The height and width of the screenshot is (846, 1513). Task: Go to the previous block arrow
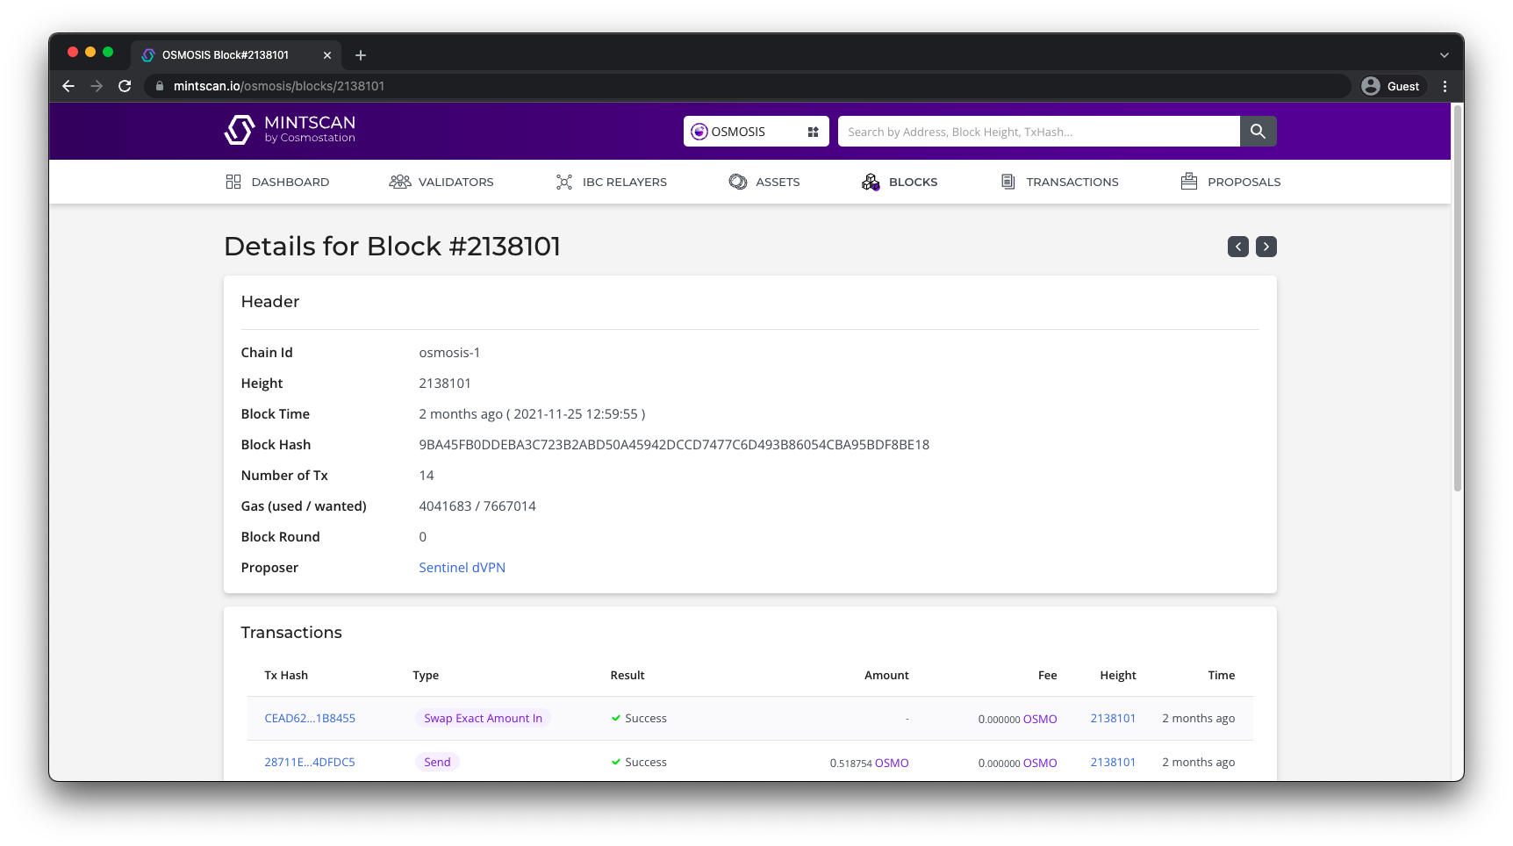coord(1237,247)
